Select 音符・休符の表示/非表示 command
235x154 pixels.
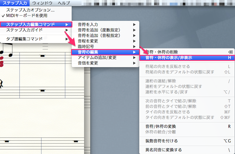(x=187, y=58)
